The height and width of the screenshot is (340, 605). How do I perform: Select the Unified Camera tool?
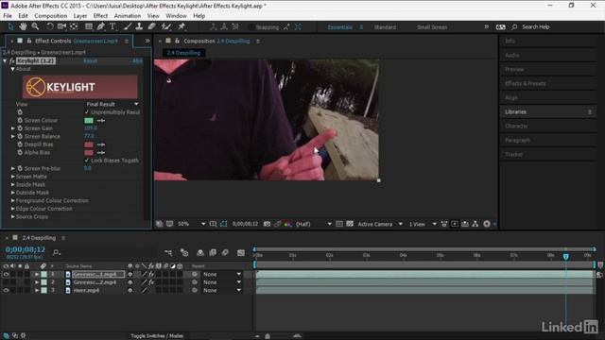click(61, 26)
